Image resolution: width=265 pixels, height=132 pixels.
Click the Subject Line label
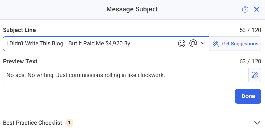[19, 30]
